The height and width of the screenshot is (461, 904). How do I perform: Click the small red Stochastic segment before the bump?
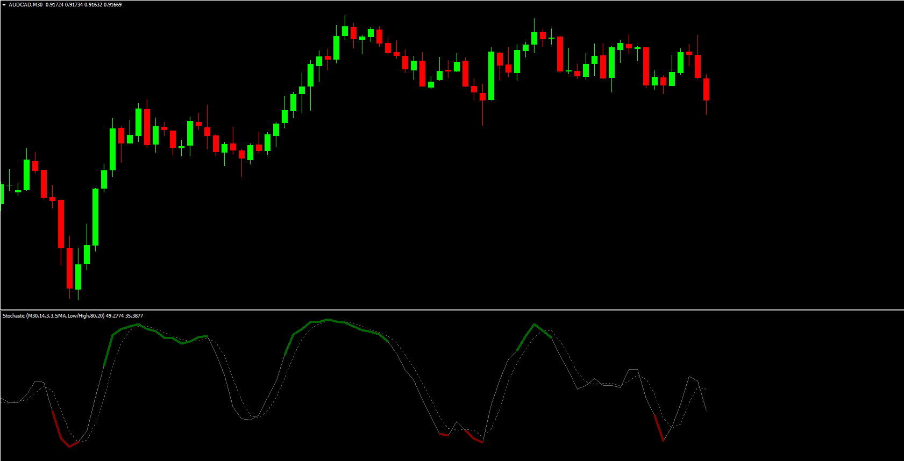[444, 434]
